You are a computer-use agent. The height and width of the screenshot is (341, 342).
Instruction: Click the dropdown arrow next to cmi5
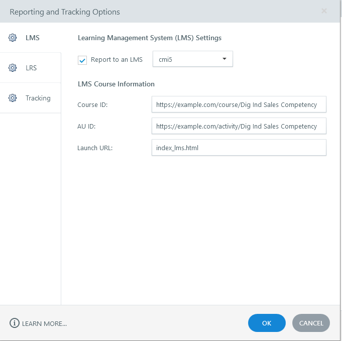pos(224,59)
